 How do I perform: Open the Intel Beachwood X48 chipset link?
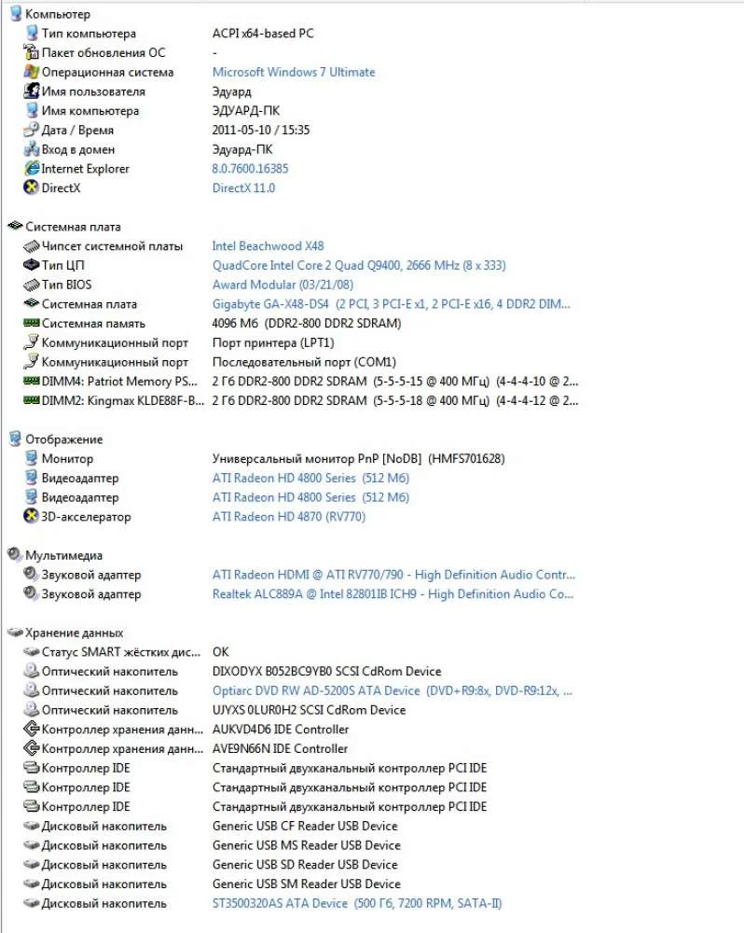[x=269, y=245]
